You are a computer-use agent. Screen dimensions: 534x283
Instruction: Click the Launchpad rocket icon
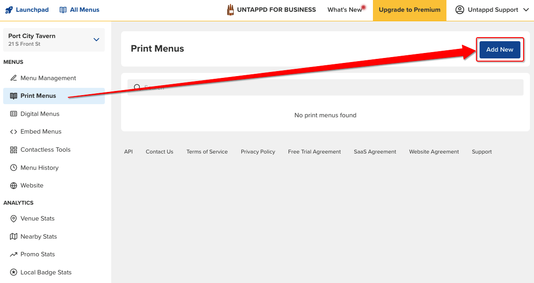[x=9, y=10]
